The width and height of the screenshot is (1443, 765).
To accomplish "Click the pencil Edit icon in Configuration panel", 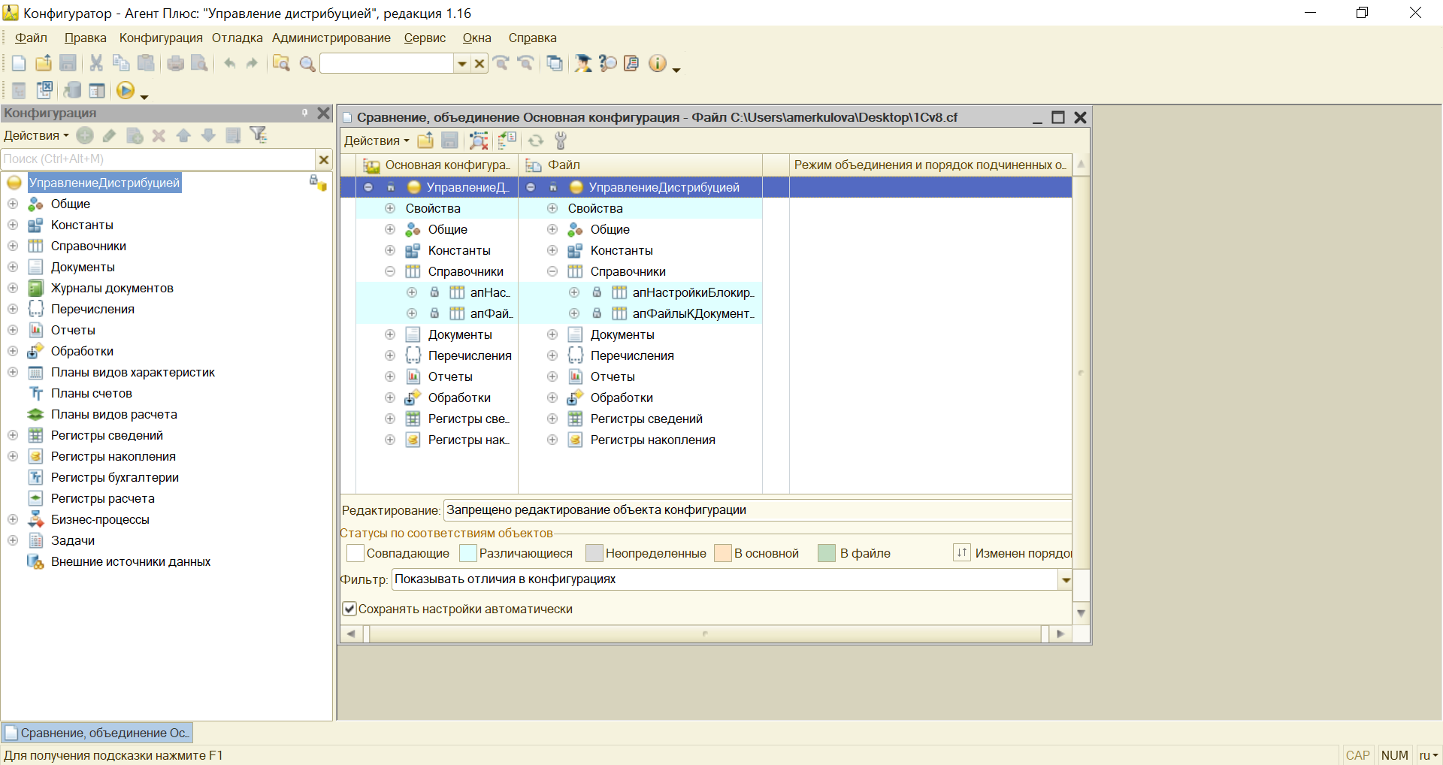I will [110, 135].
